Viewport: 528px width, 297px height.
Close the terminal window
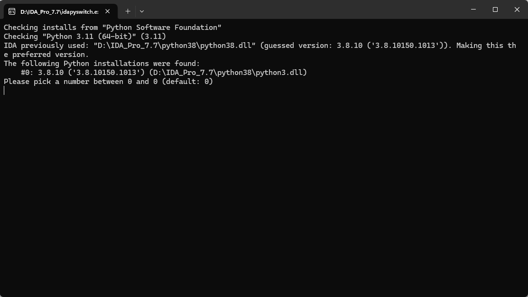tap(517, 9)
